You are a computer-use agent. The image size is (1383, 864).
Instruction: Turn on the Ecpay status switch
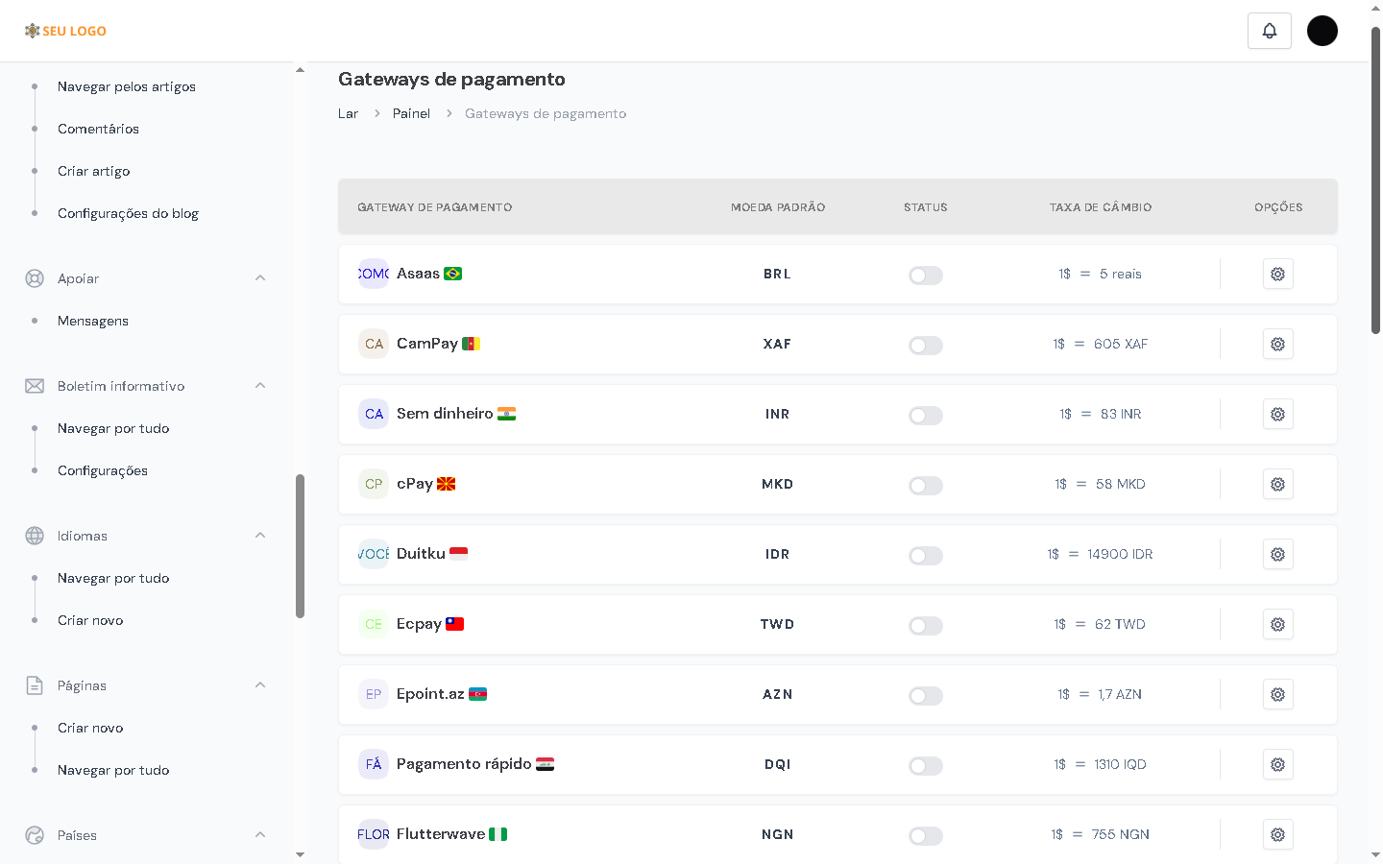pos(925,626)
